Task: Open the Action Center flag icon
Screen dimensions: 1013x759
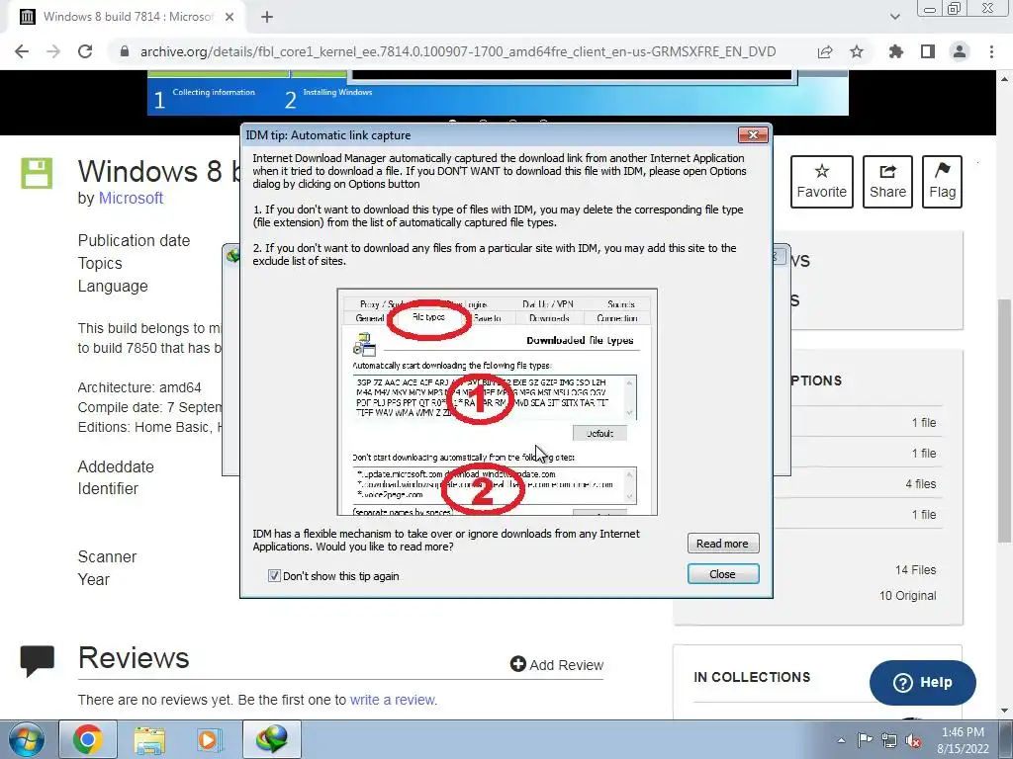Action: click(x=865, y=740)
